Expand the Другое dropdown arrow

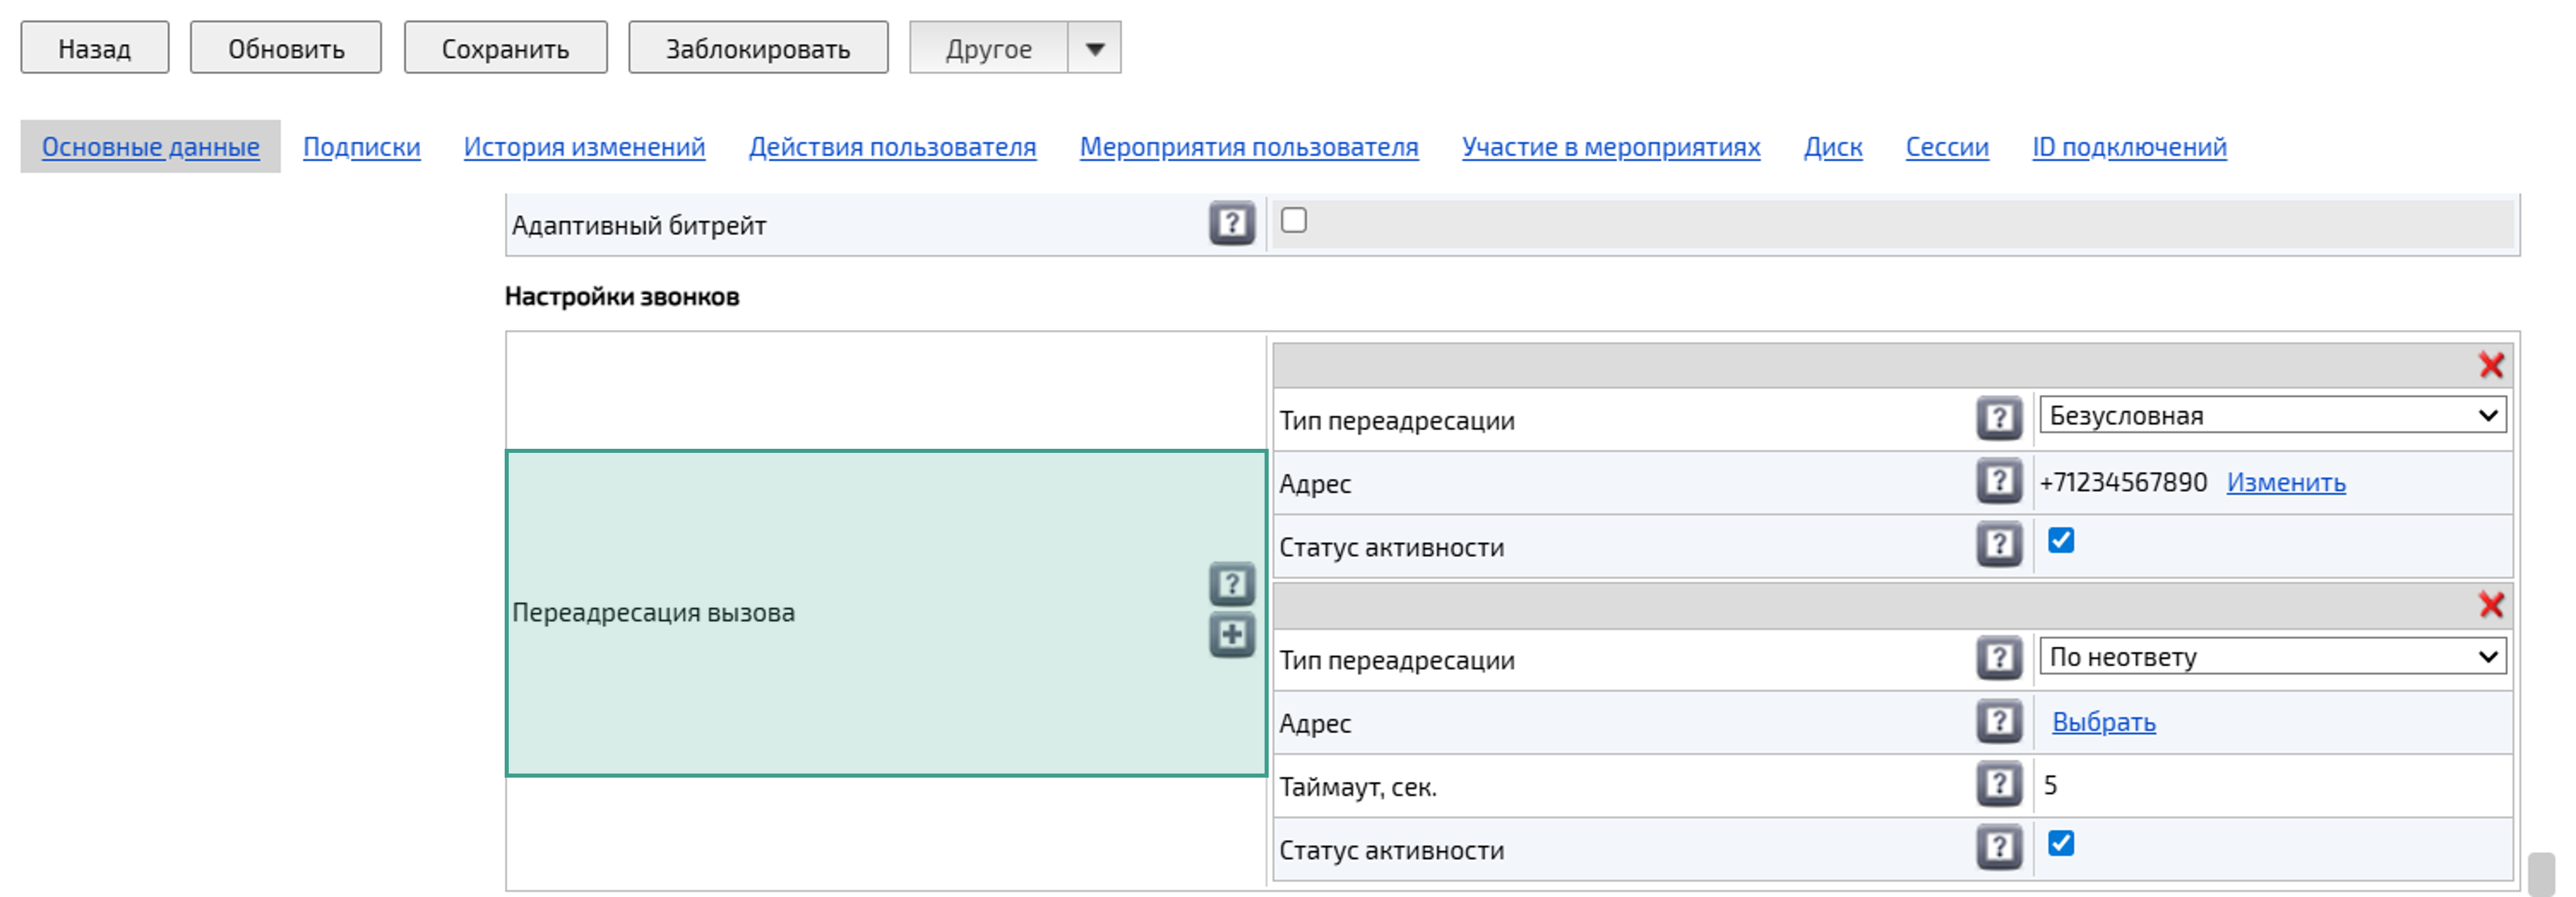(1096, 47)
